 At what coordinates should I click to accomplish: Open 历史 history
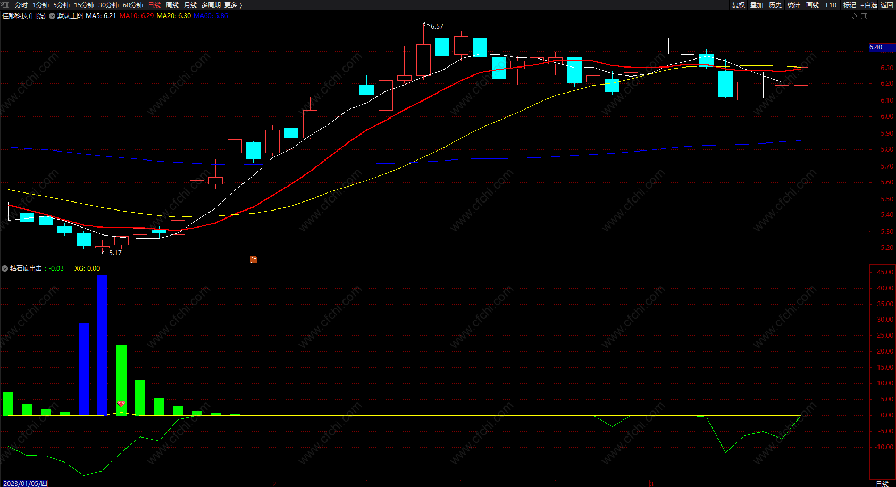click(775, 5)
